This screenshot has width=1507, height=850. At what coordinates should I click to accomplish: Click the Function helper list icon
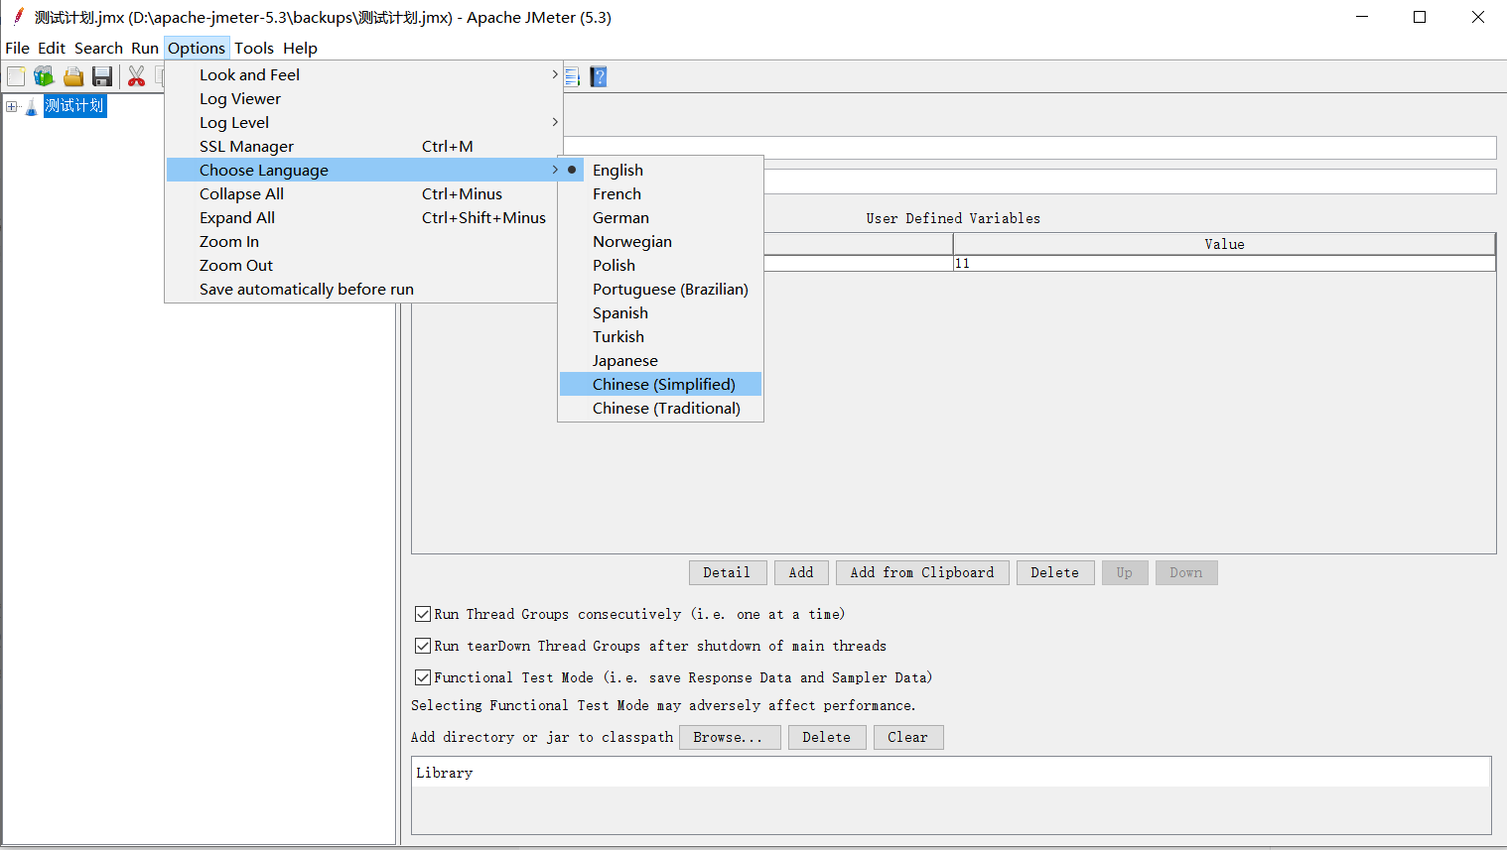(571, 76)
